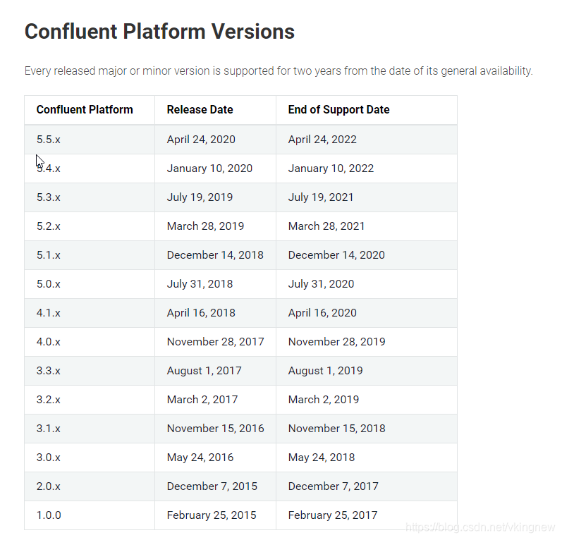Click the Confluent Platform Versions heading

[x=159, y=32]
